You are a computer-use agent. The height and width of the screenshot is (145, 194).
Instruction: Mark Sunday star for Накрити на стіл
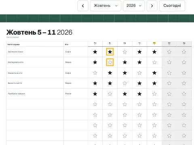(184, 73)
